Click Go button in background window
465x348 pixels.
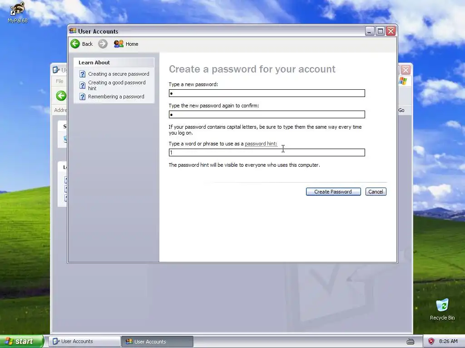(401, 110)
